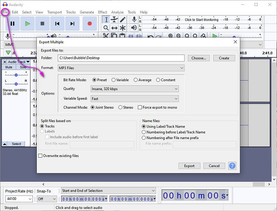Open the Project Rate 44100 dropdown
Screen dimensions: 277x211
point(19,199)
